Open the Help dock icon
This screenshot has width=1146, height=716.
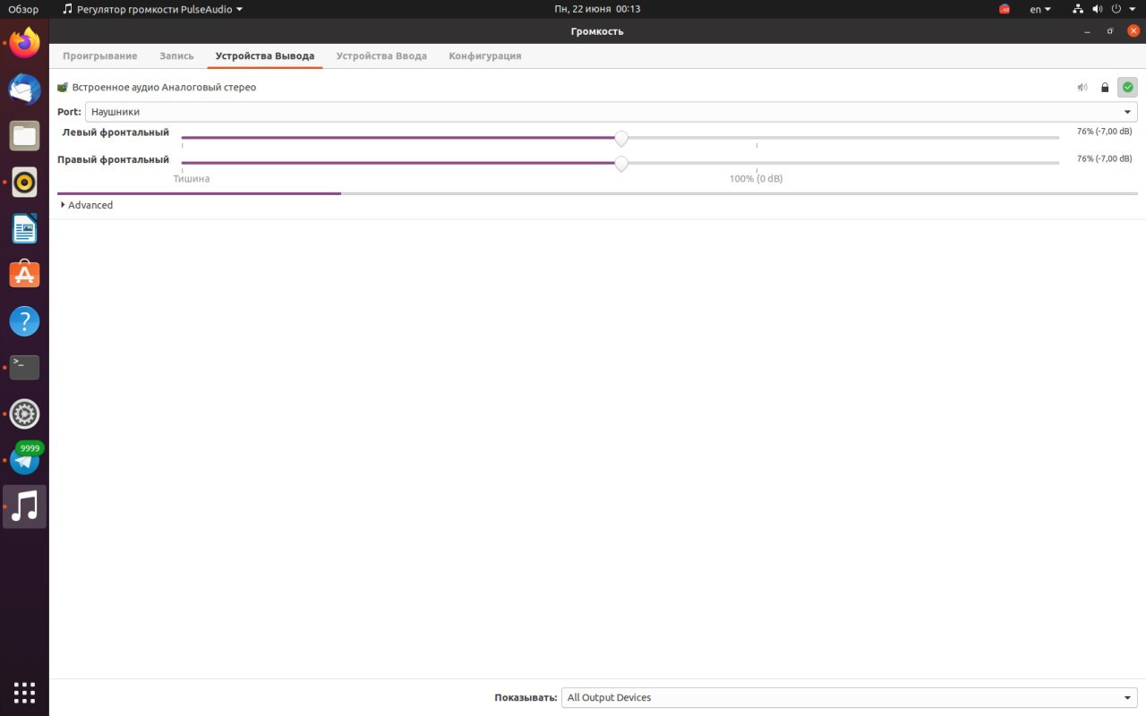24,321
